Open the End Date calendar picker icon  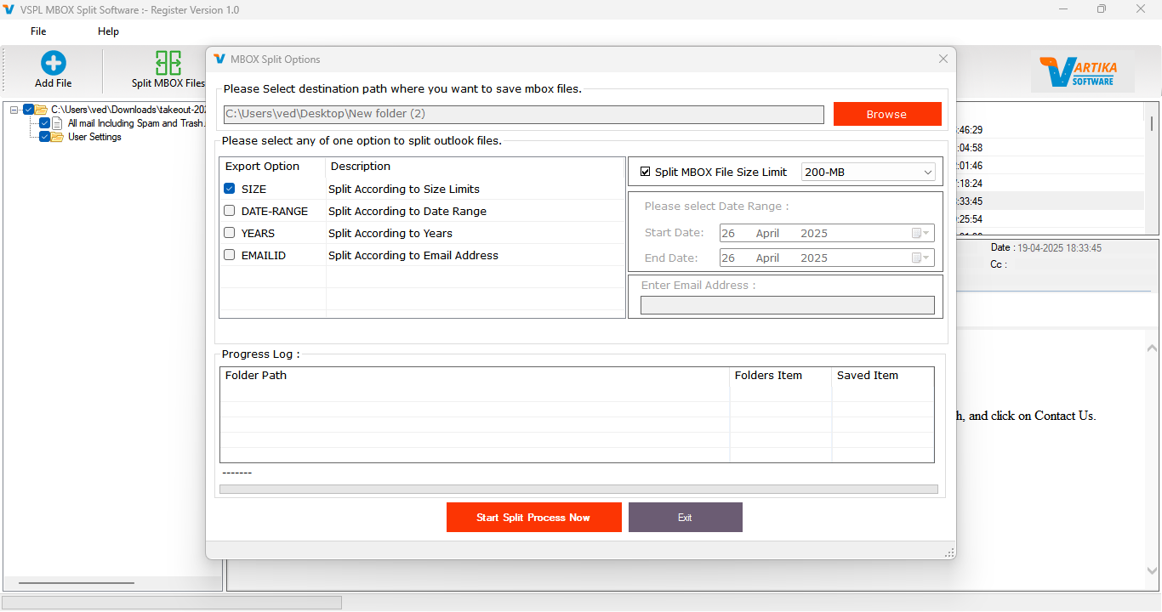(x=920, y=258)
